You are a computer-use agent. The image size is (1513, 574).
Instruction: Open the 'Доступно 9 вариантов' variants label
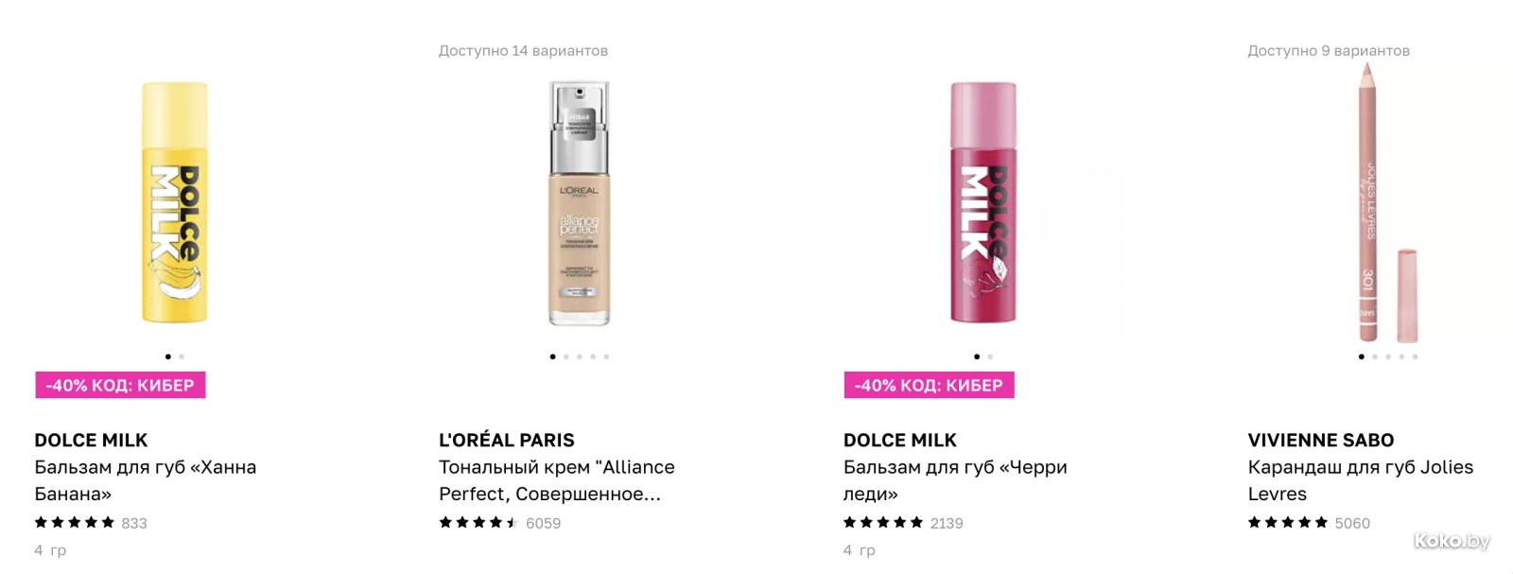pyautogui.click(x=1329, y=51)
